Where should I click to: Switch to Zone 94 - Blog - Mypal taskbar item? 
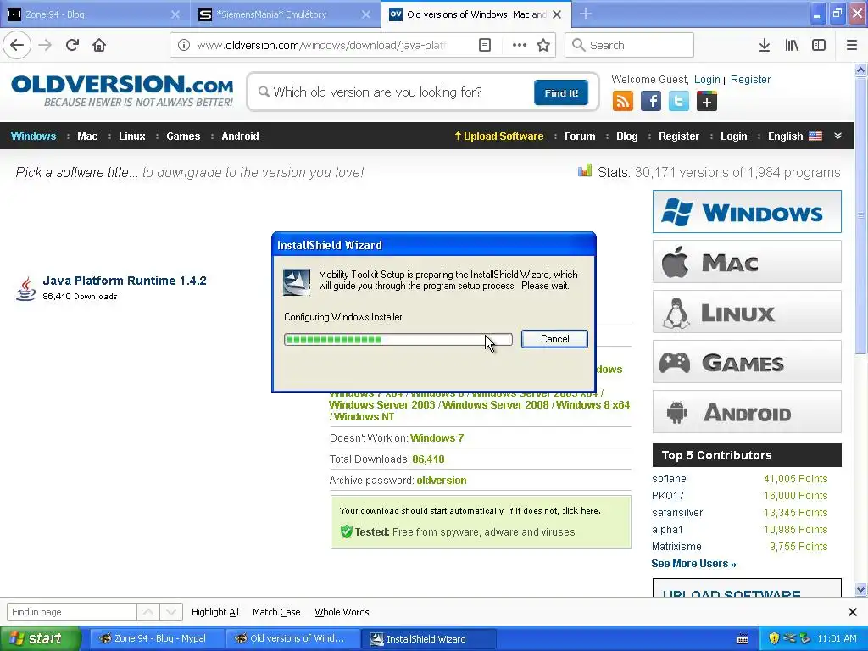pos(157,638)
